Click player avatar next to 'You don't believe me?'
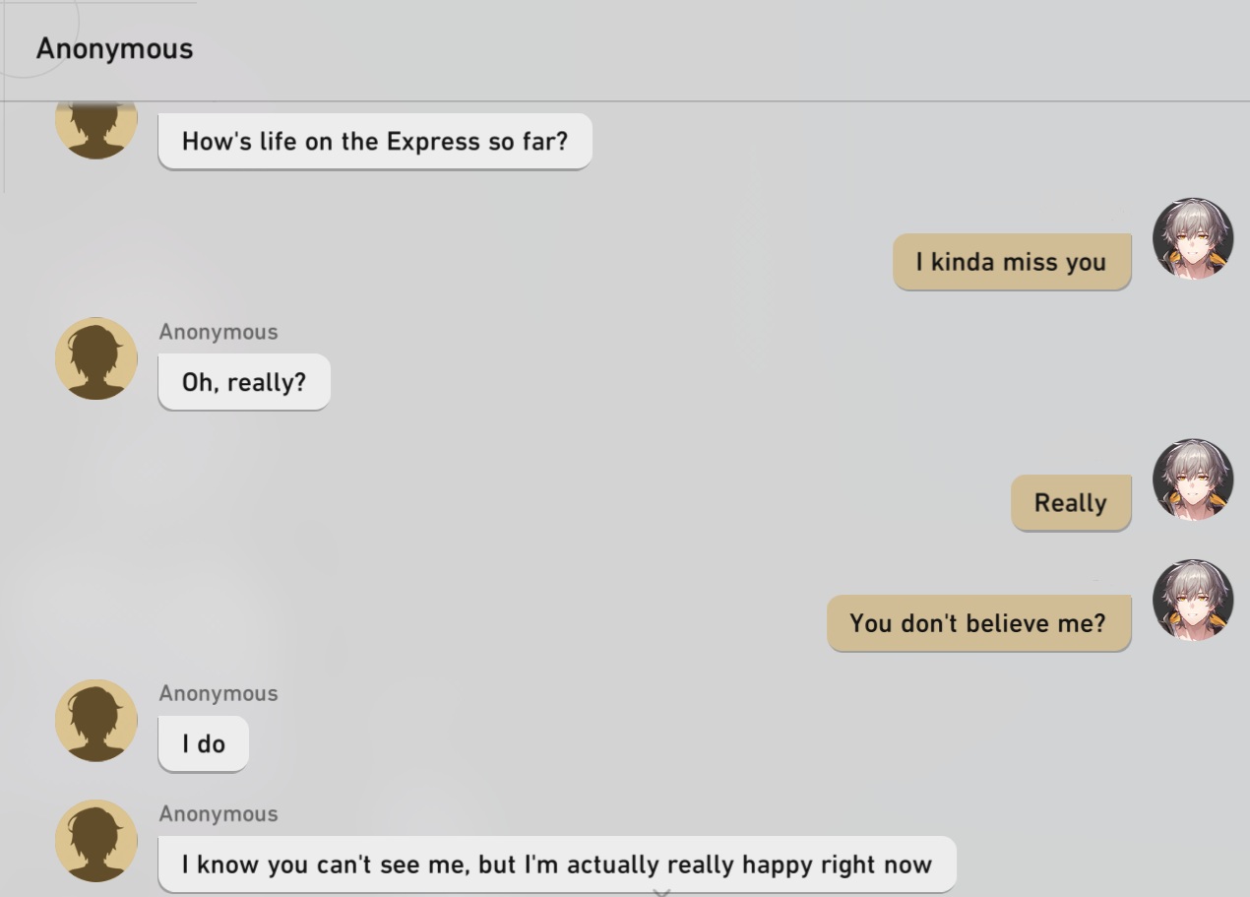The image size is (1250, 897). click(x=1192, y=601)
